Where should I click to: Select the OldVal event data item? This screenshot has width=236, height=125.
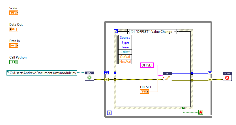pyautogui.click(x=125, y=57)
